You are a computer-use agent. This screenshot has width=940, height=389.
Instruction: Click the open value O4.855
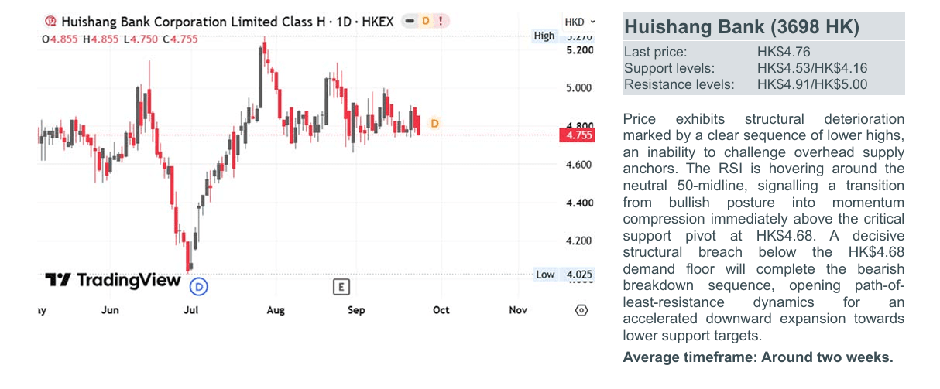coord(60,39)
